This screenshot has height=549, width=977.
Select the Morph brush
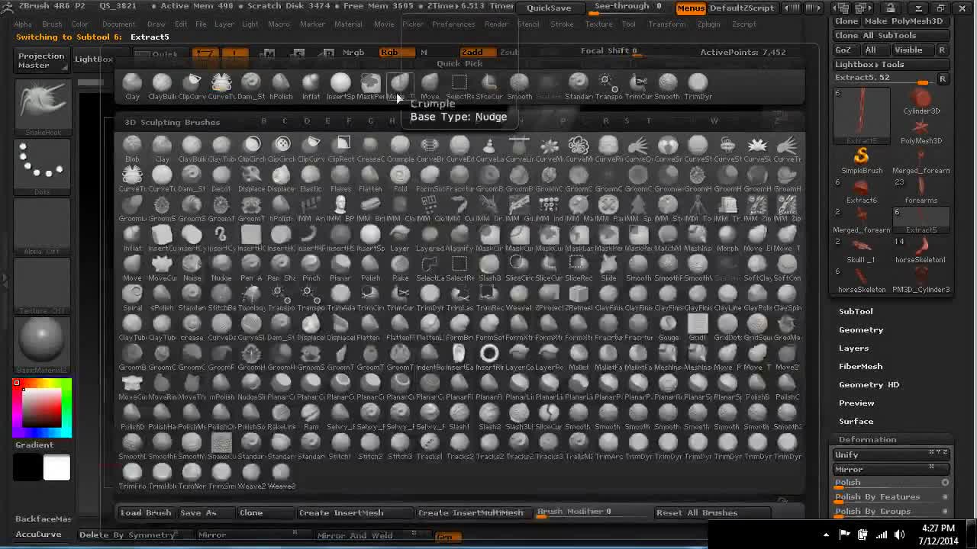point(727,237)
